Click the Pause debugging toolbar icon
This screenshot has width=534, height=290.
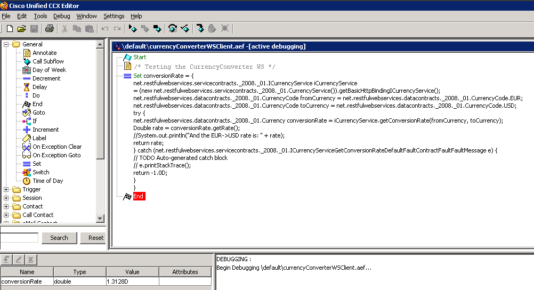pos(145,29)
